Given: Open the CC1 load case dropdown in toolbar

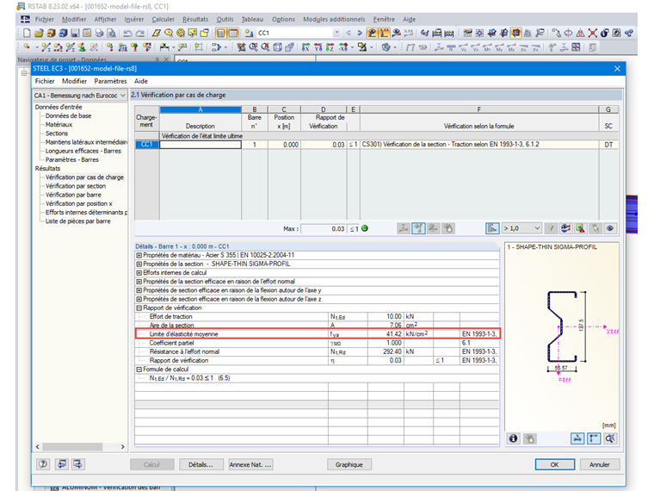Looking at the screenshot, I should coord(336,33).
